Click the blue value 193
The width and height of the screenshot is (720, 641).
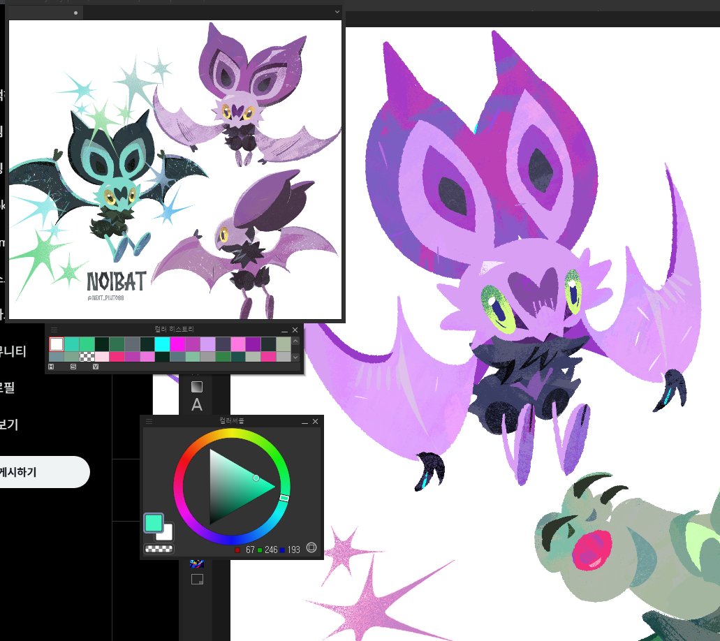(293, 550)
